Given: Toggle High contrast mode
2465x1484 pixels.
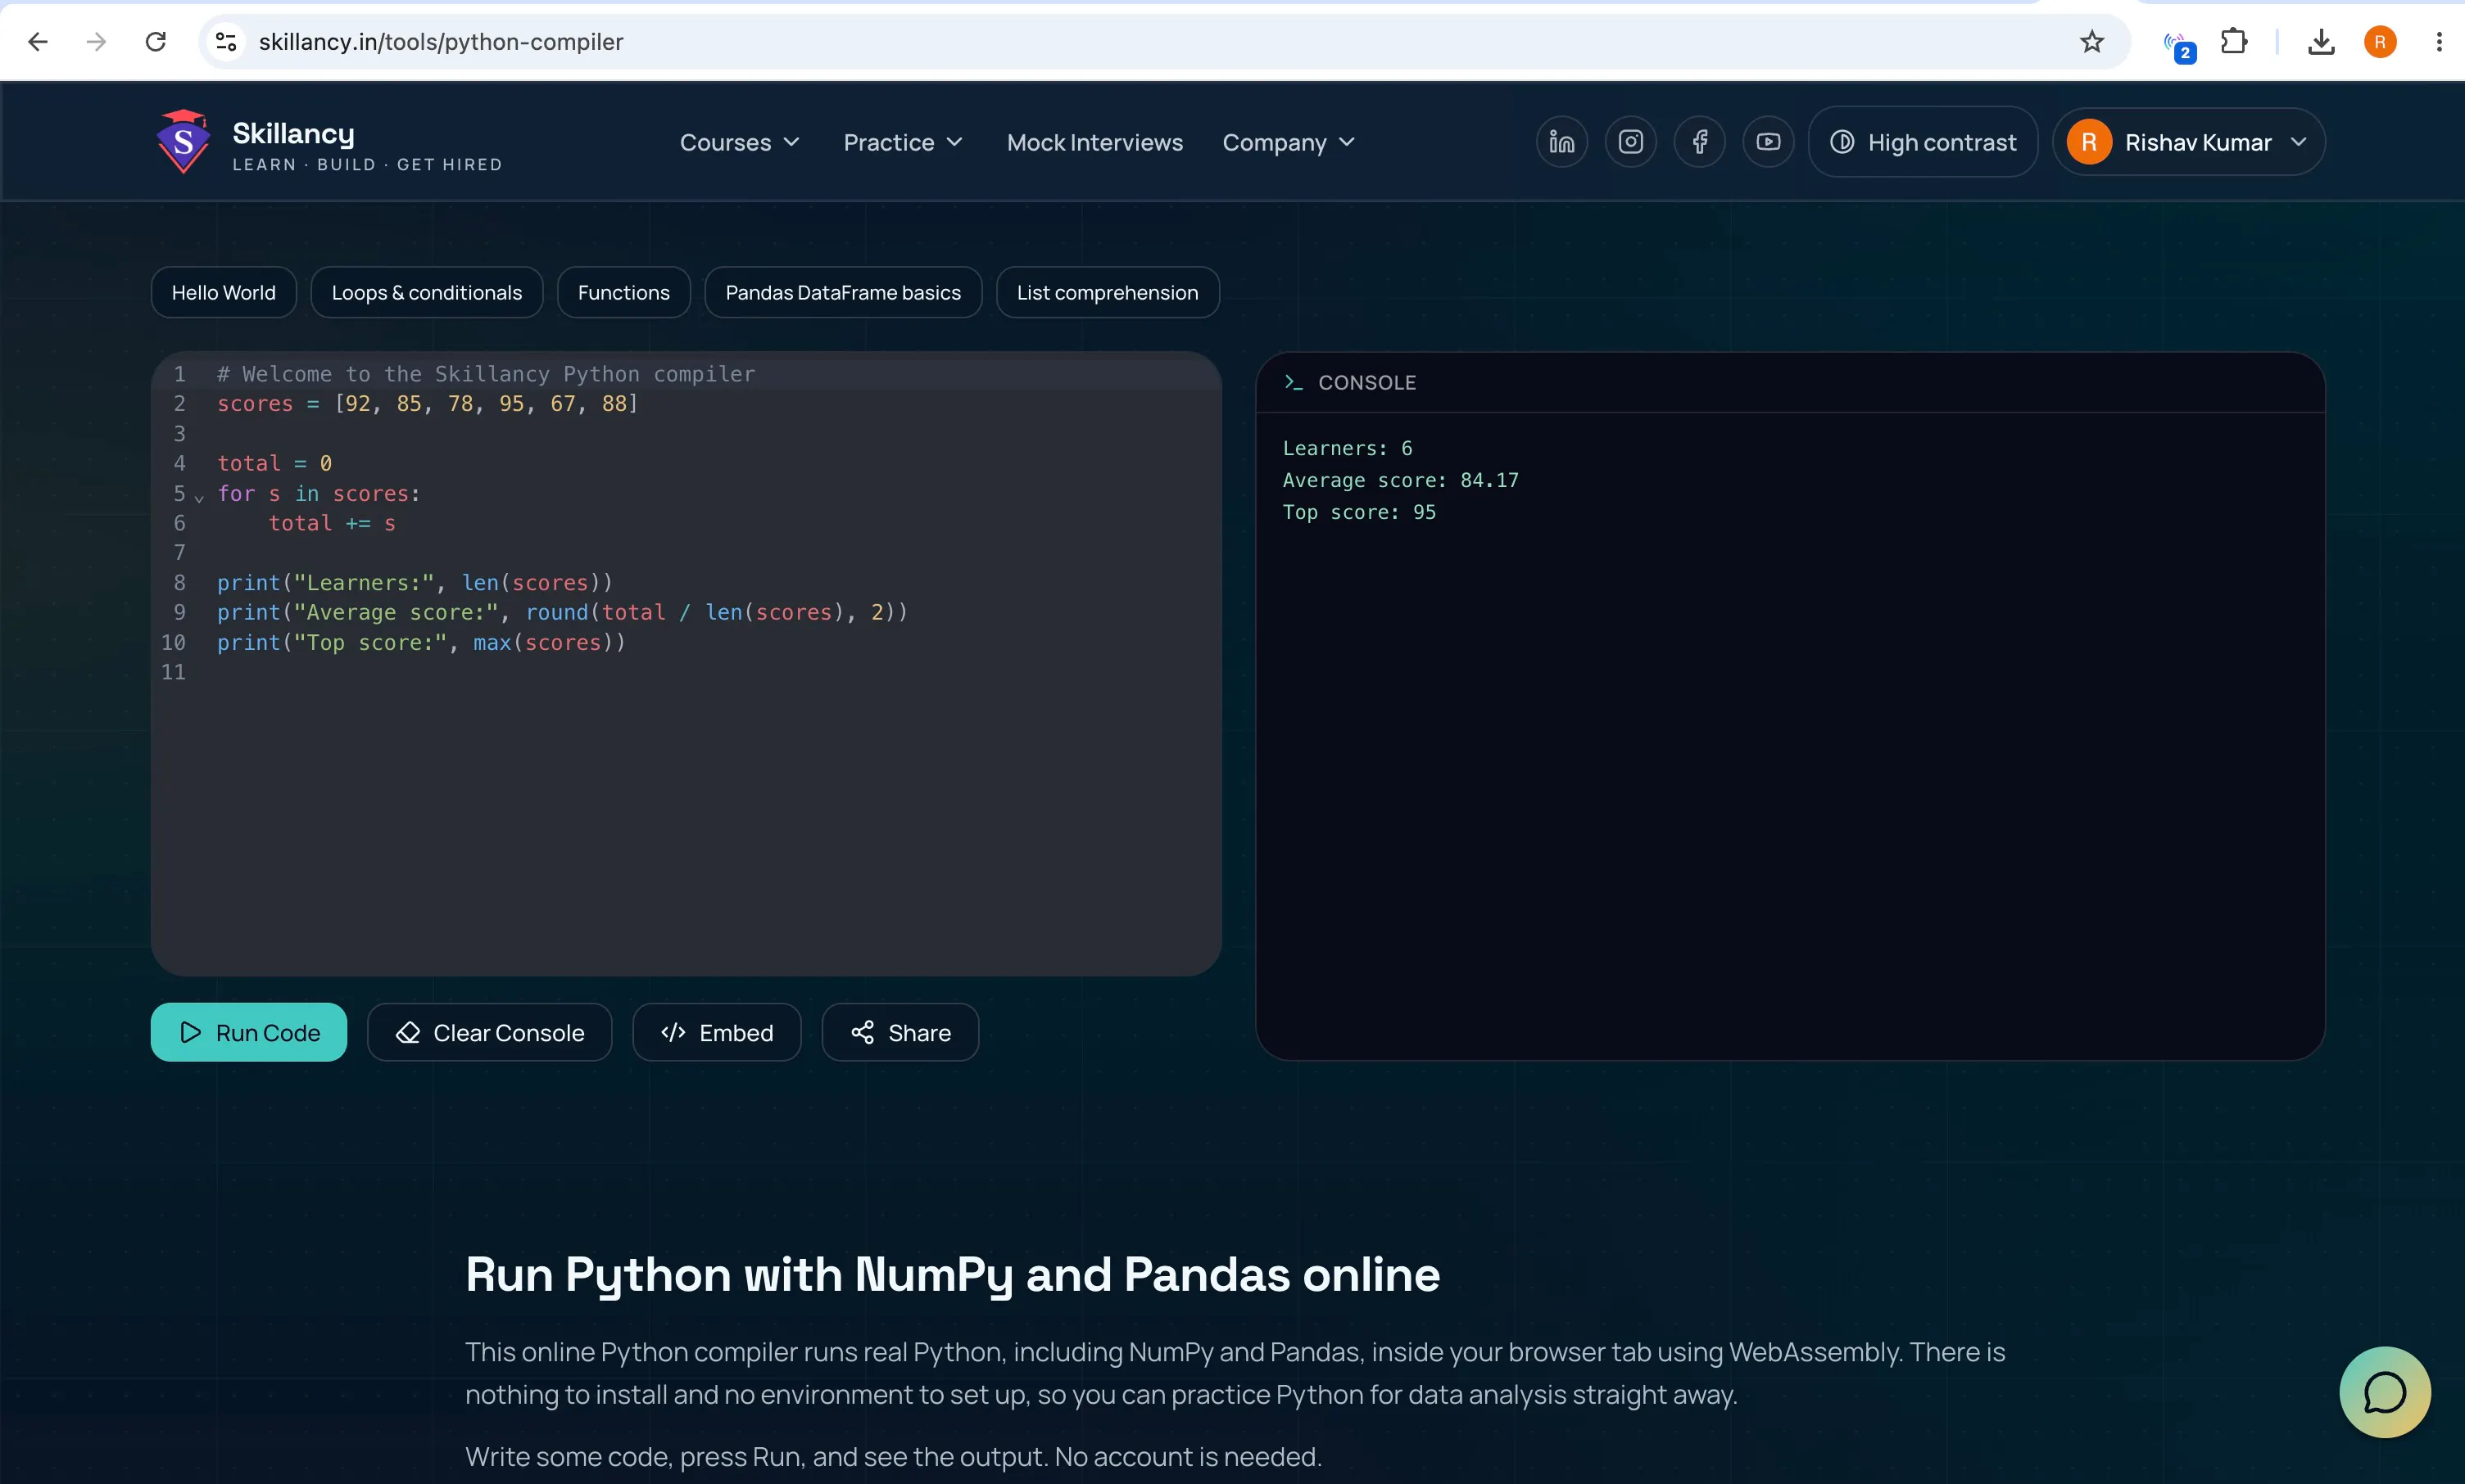Looking at the screenshot, I should coord(1923,142).
